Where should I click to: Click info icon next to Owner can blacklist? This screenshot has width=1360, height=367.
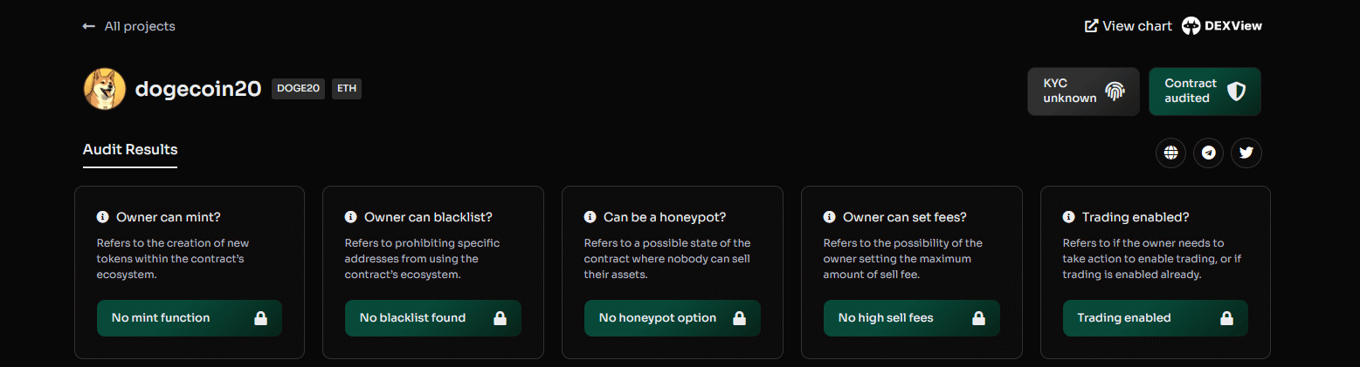click(350, 217)
